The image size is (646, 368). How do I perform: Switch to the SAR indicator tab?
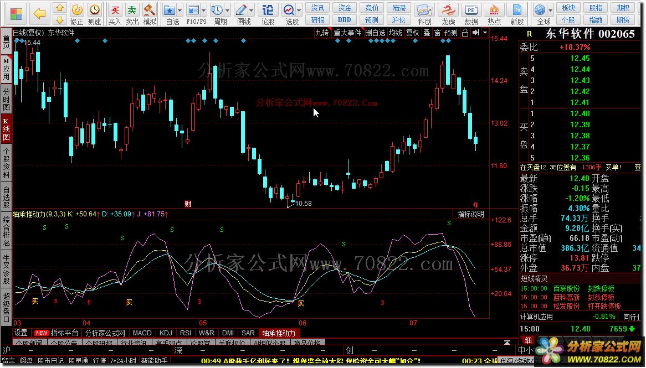(248, 333)
